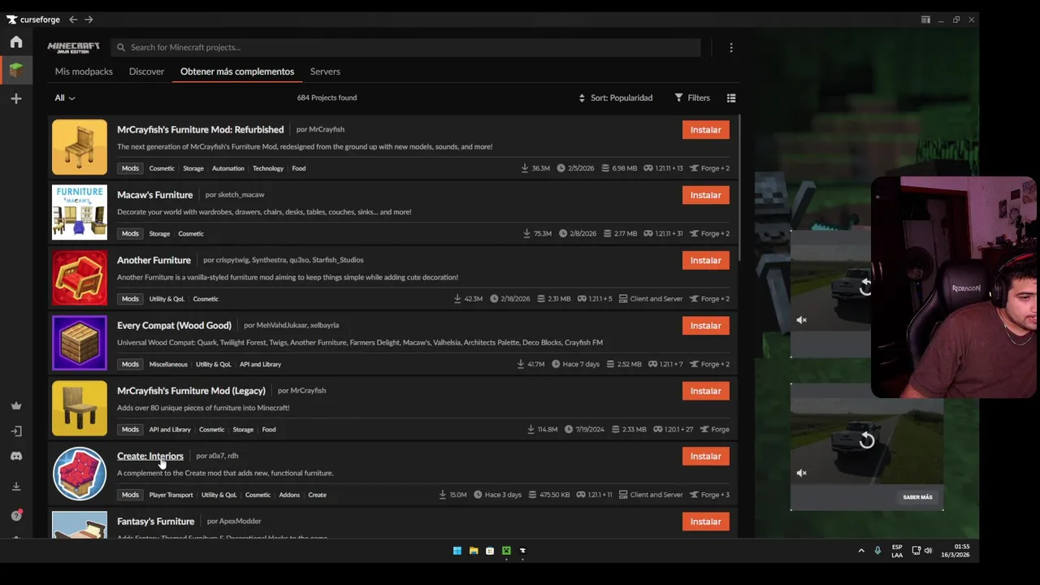Click Food tag on Furniture Mod (Legacy)

coord(269,429)
